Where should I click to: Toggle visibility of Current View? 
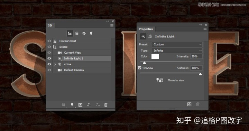coord(49,53)
